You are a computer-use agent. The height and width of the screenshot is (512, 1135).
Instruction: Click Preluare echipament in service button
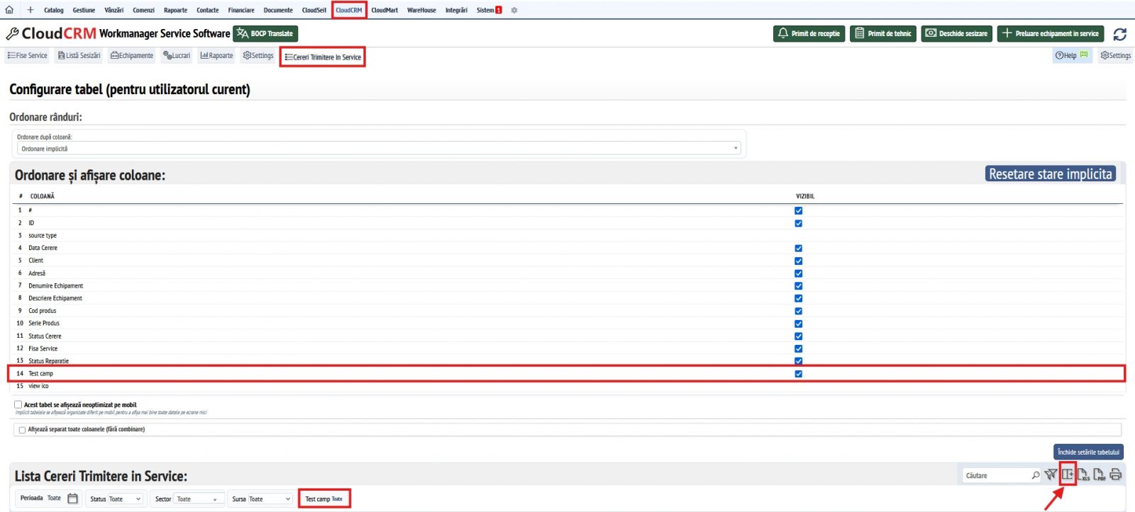point(1051,33)
